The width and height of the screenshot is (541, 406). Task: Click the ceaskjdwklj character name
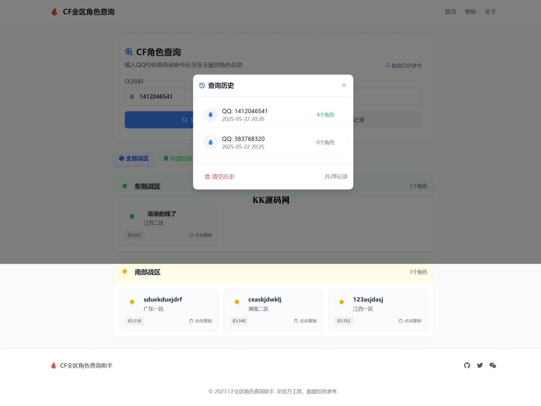pyautogui.click(x=265, y=299)
